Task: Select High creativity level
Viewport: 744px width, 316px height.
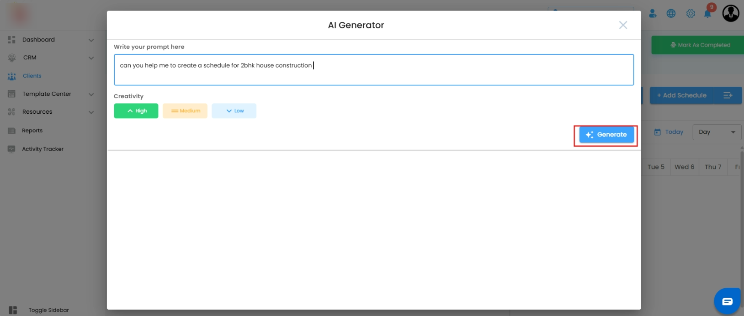Action: 136,111
